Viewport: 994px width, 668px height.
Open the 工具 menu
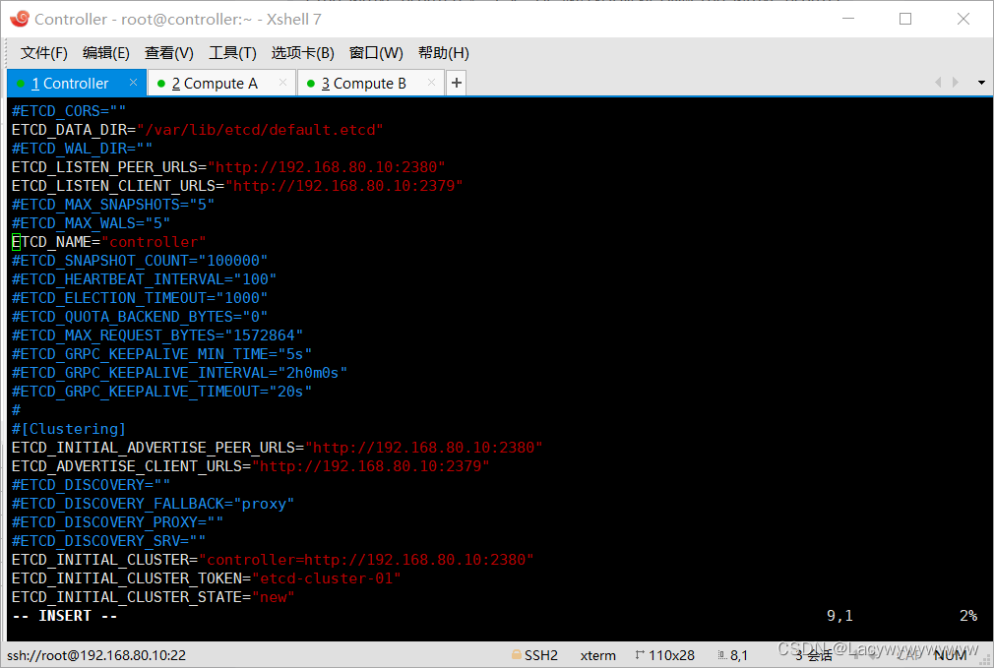click(232, 52)
